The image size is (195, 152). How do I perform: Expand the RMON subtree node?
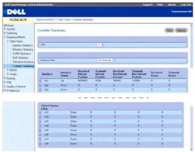[8, 70]
